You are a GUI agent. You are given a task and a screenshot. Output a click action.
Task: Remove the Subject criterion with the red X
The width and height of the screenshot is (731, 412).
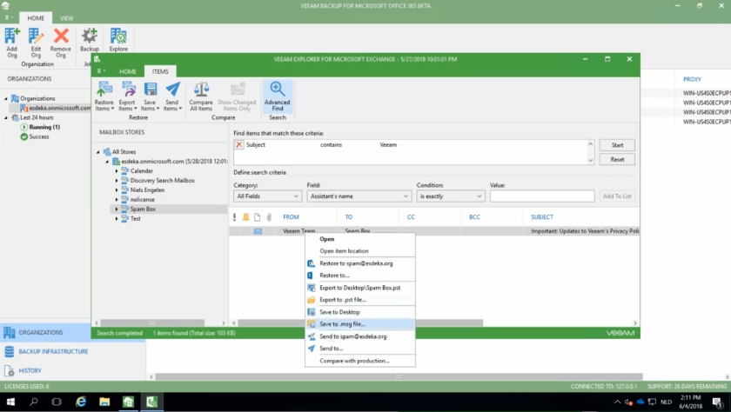pyautogui.click(x=239, y=145)
